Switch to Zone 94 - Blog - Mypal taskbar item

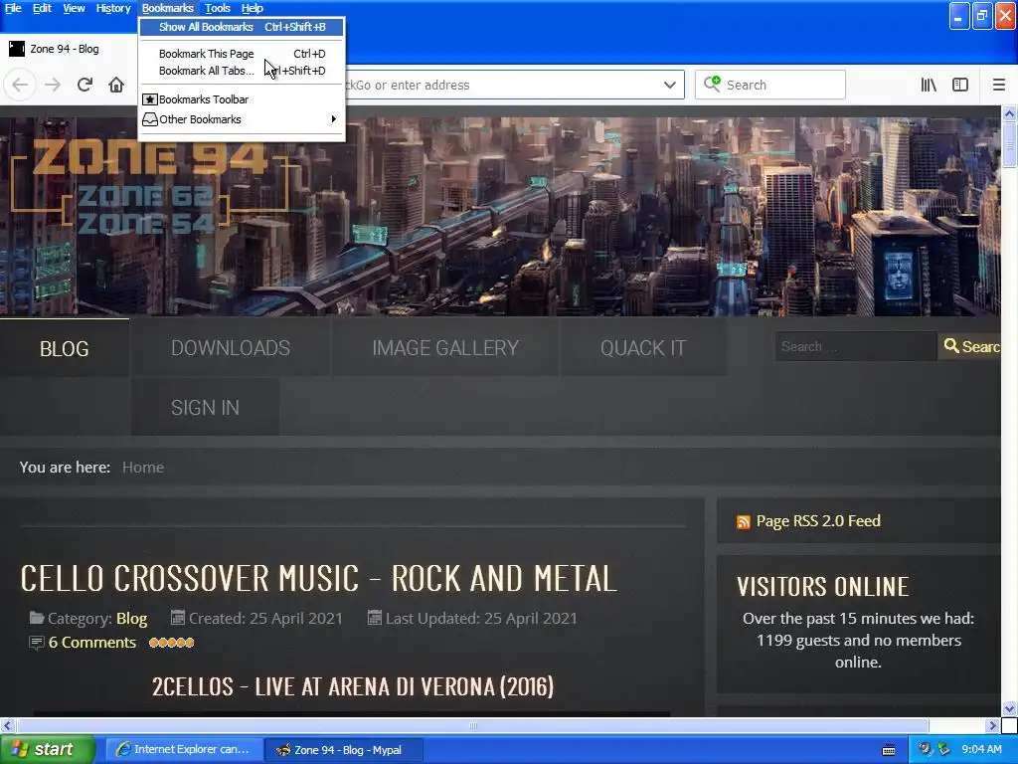(344, 750)
